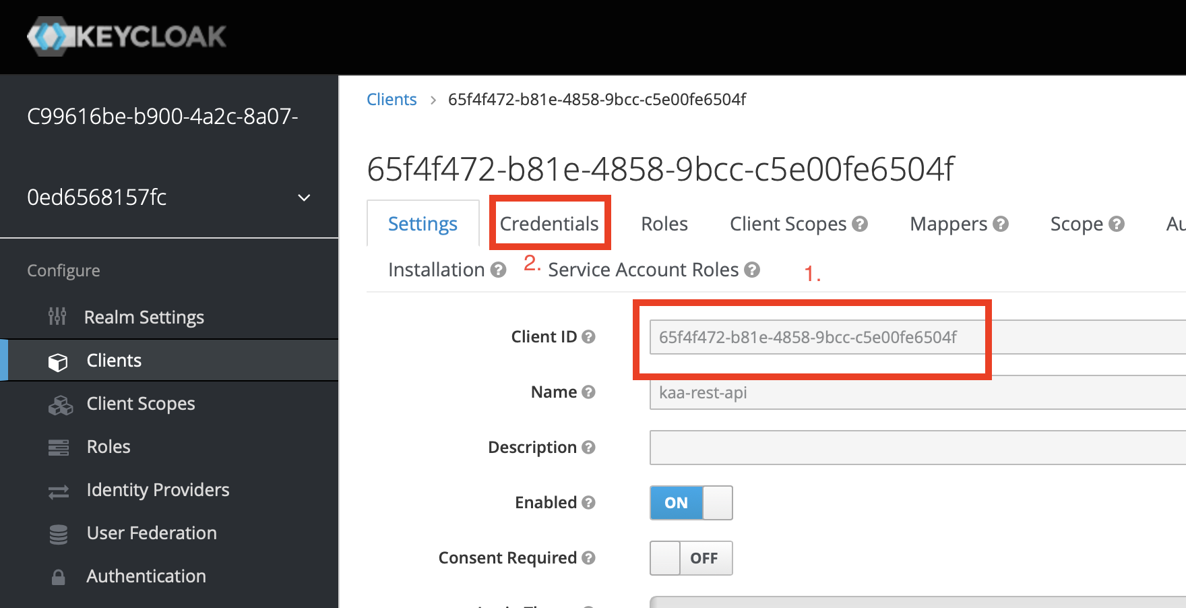This screenshot has width=1186, height=608.
Task: Turn on the Consent Required switch
Action: [x=691, y=558]
